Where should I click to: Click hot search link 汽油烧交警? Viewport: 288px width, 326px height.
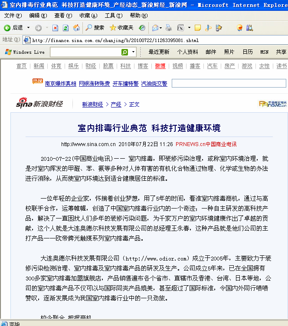pyautogui.click(x=154, y=84)
